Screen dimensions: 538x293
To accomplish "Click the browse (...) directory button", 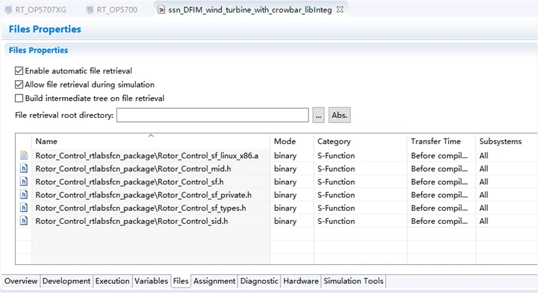I will tap(318, 115).
